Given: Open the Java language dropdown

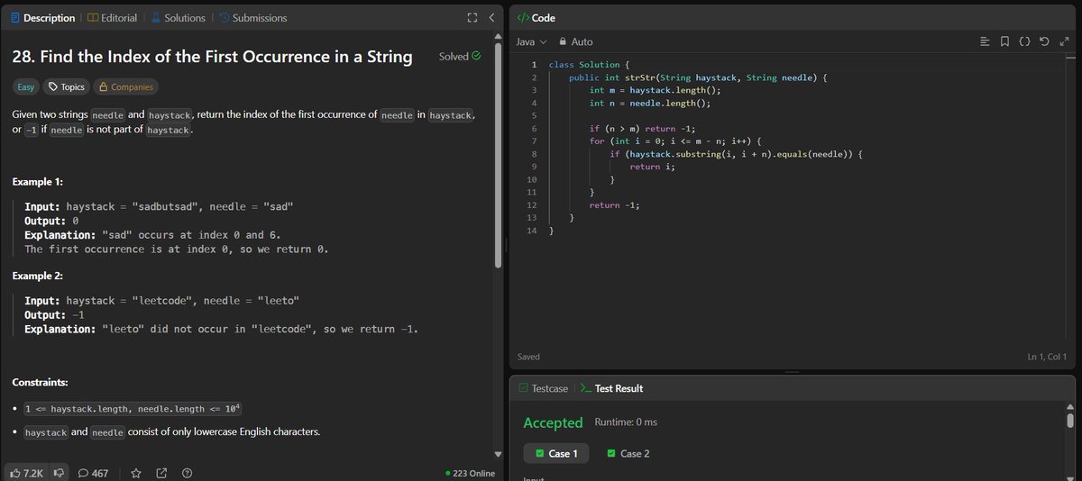Looking at the screenshot, I should coord(531,42).
